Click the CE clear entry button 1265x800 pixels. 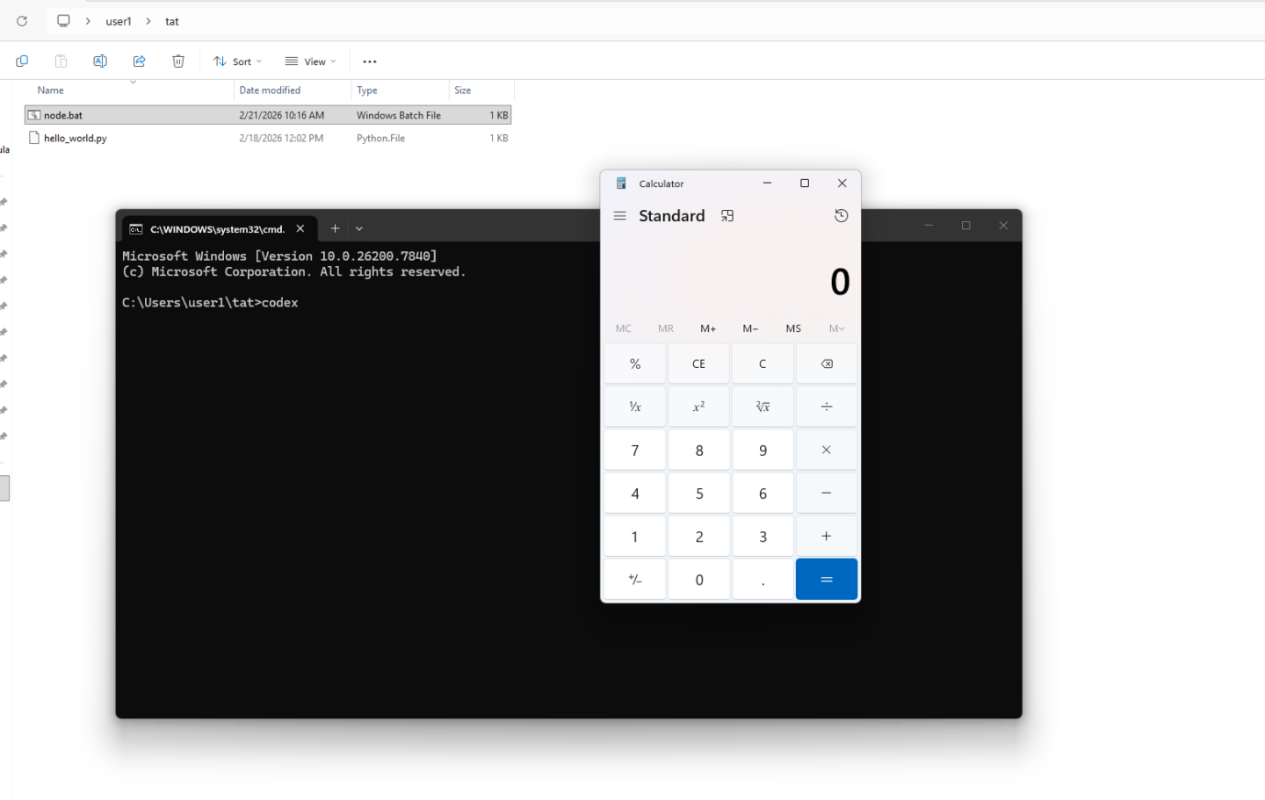click(x=699, y=364)
